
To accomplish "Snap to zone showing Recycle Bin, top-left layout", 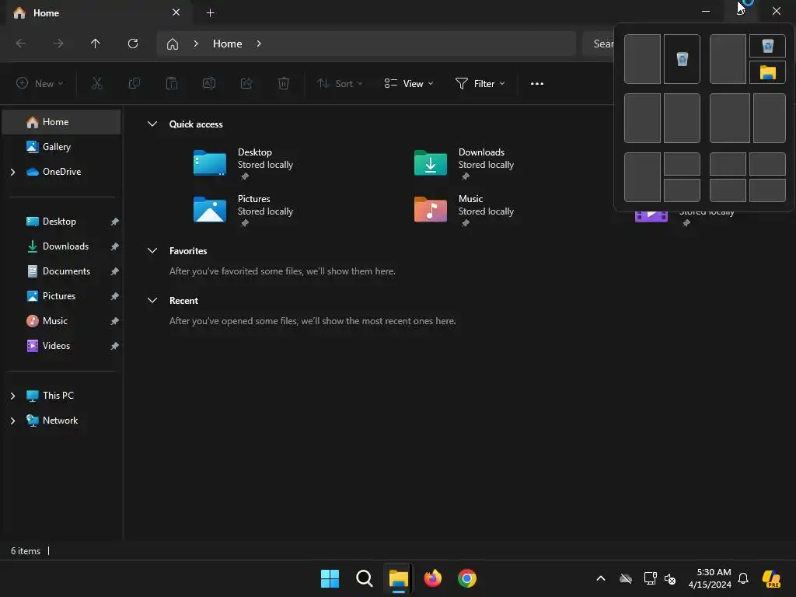I will coord(682,59).
